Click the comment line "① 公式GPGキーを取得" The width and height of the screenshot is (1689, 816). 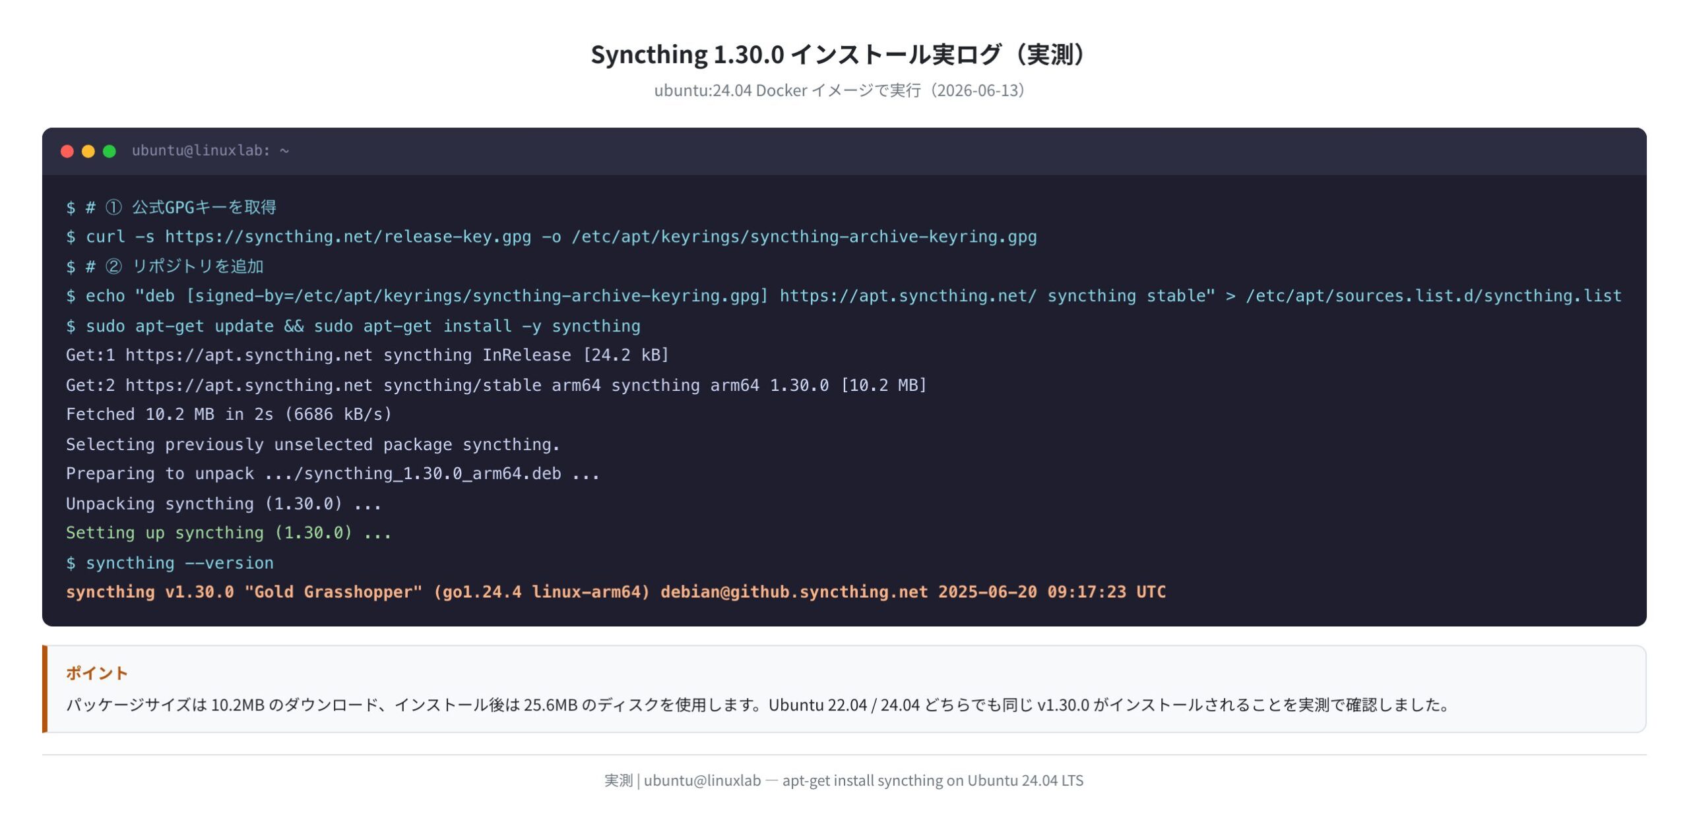(x=171, y=207)
